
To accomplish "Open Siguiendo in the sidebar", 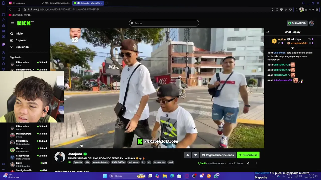I will pos(22,47).
